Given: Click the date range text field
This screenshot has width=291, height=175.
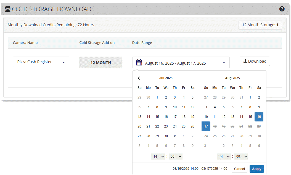Looking at the screenshot, I should (x=179, y=63).
